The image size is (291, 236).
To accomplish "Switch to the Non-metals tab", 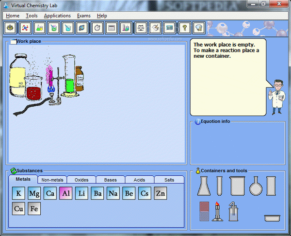I will pos(52,180).
